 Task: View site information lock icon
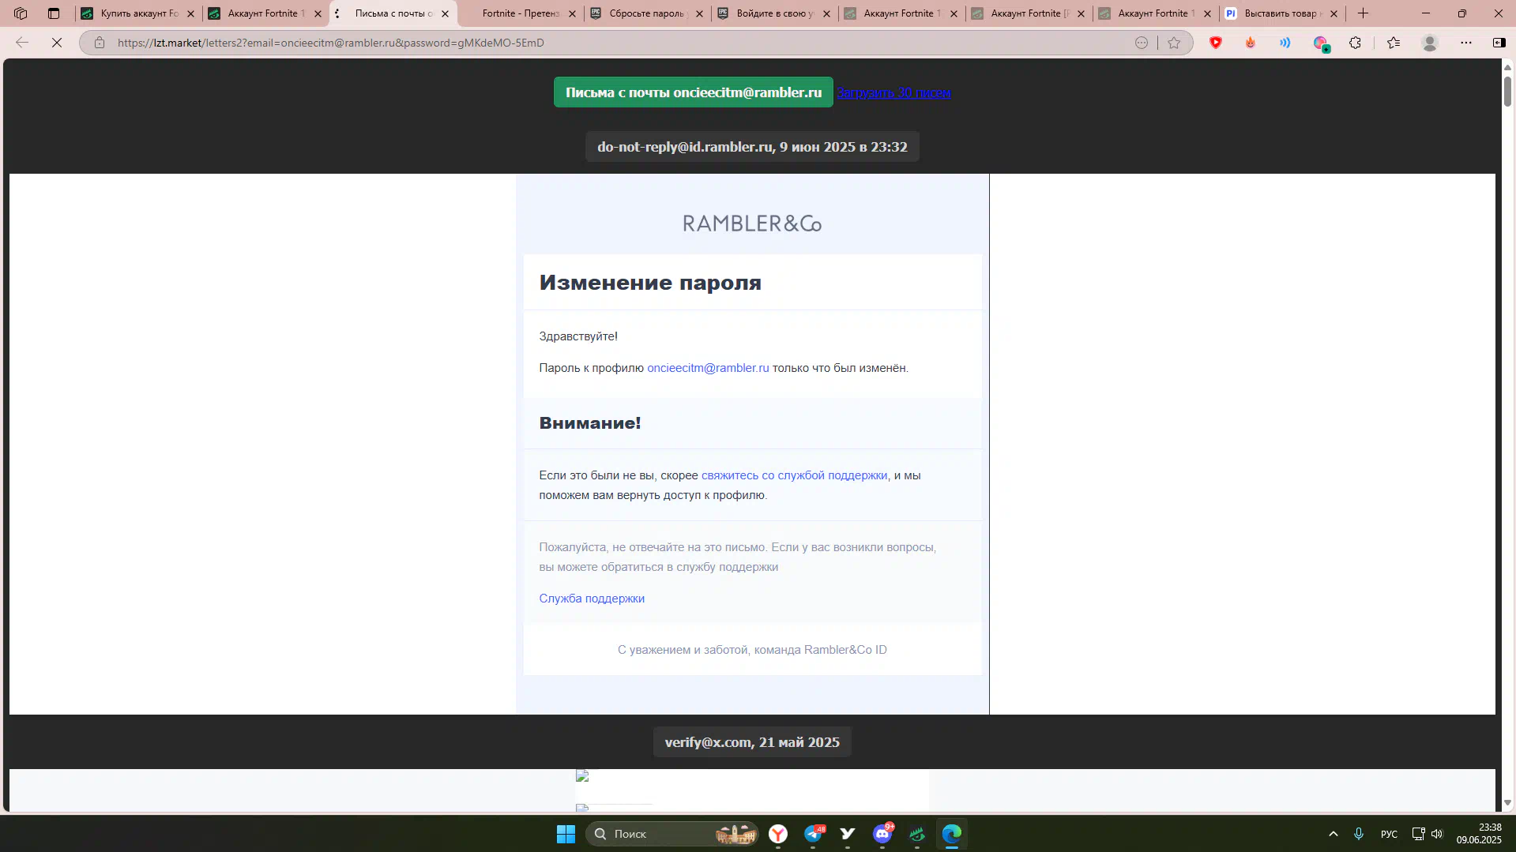point(100,43)
